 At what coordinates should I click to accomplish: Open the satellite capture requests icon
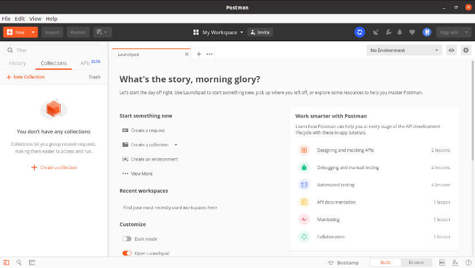pos(376,33)
